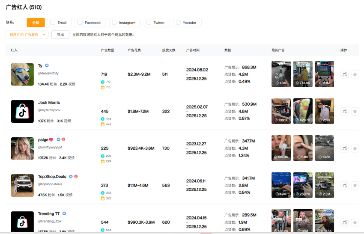Click Instagram icon beside Top.Shop.Deals name
364x234 pixels.
[76, 177]
